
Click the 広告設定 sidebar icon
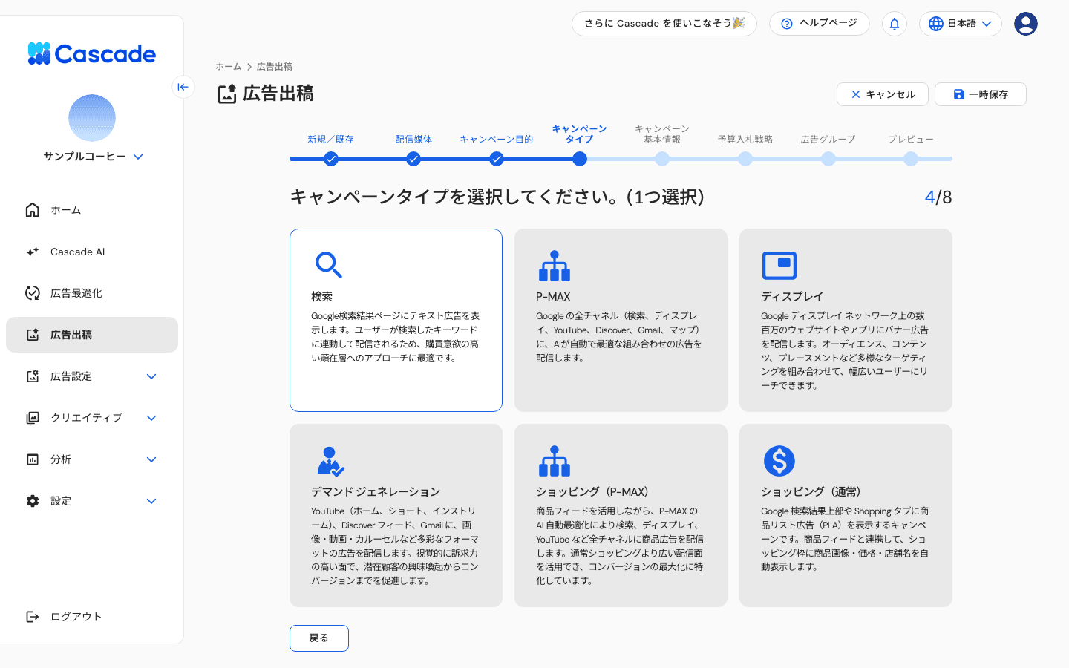(33, 376)
